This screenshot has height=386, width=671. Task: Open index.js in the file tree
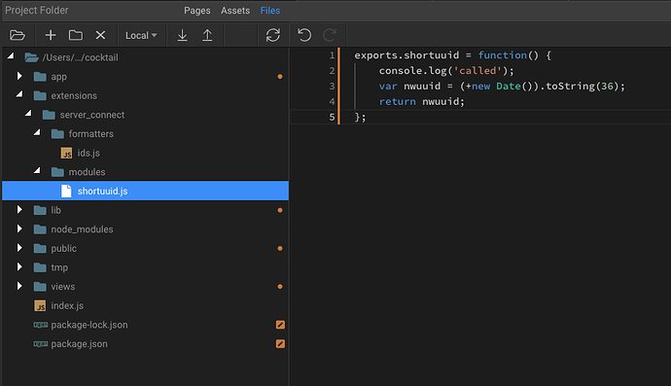[67, 305]
